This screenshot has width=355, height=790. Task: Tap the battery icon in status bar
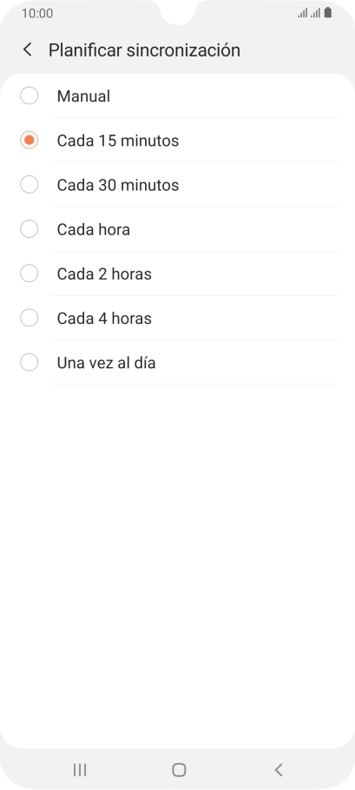click(x=328, y=13)
